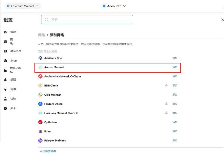224x156 pixels.
Task: Click the Polygon Mainnet logo icon
Action: click(x=40, y=140)
